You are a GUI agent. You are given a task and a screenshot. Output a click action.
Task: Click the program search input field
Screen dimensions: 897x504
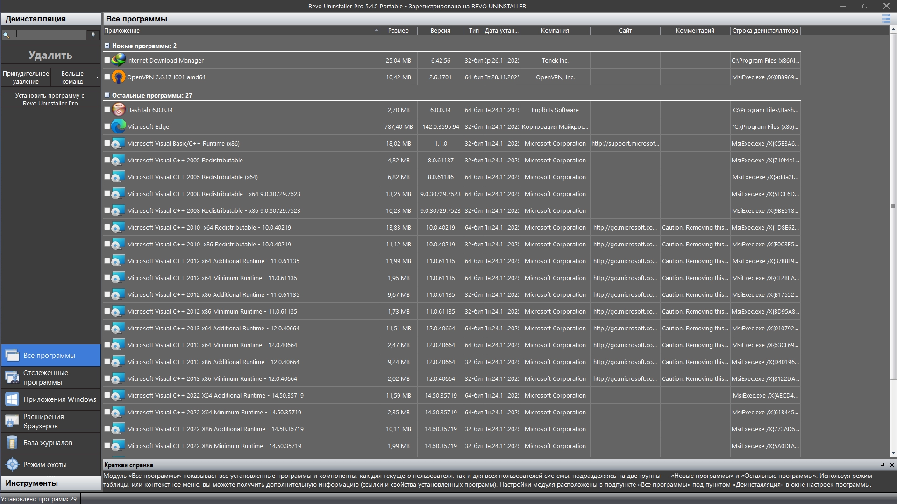(x=50, y=35)
